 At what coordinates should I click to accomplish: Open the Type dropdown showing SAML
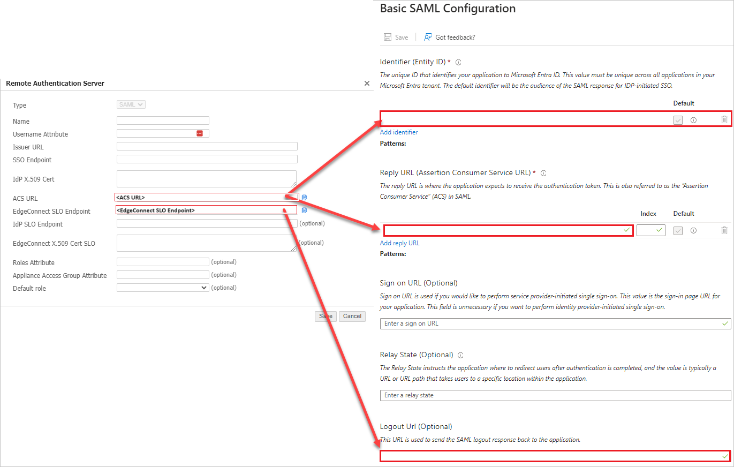[x=131, y=104]
